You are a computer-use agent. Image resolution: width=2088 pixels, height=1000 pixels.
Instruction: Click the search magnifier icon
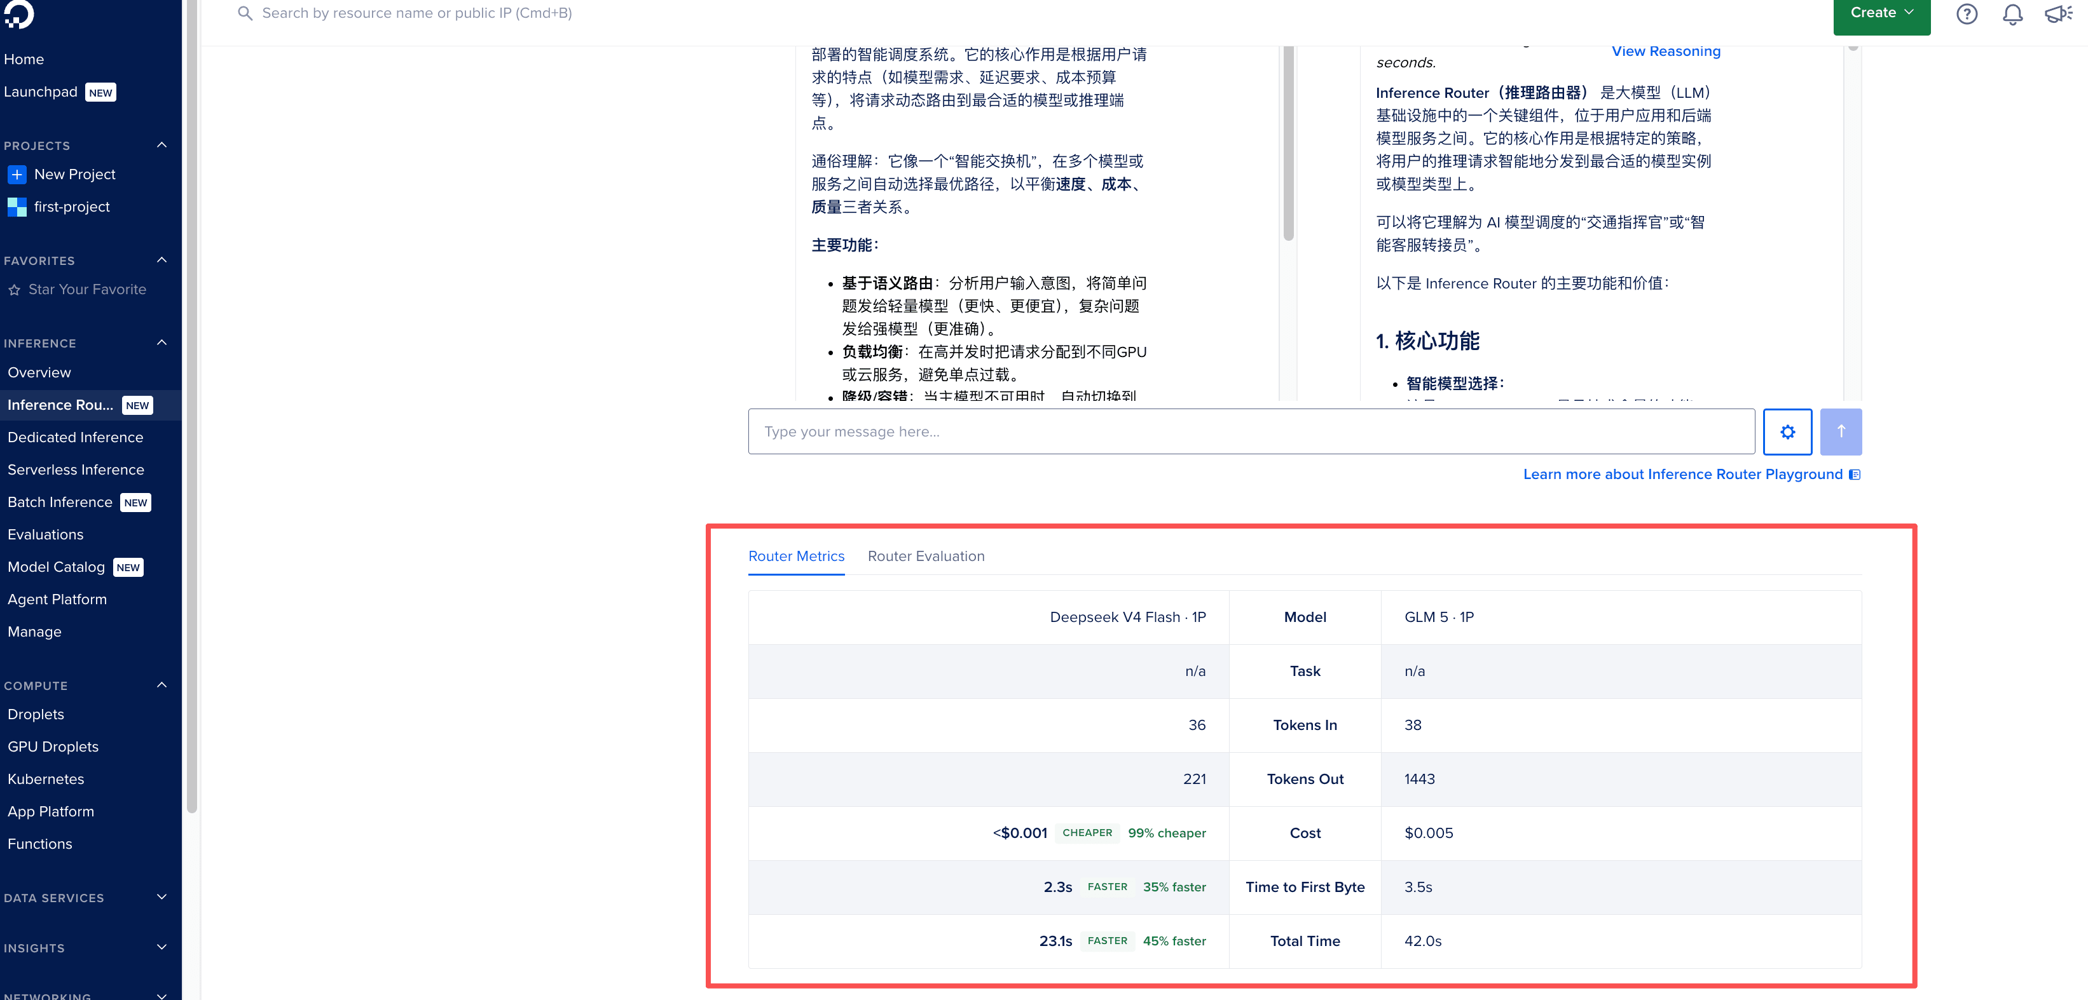[x=245, y=13]
